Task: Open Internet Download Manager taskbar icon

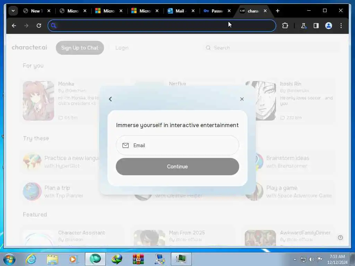Action: click(x=117, y=259)
